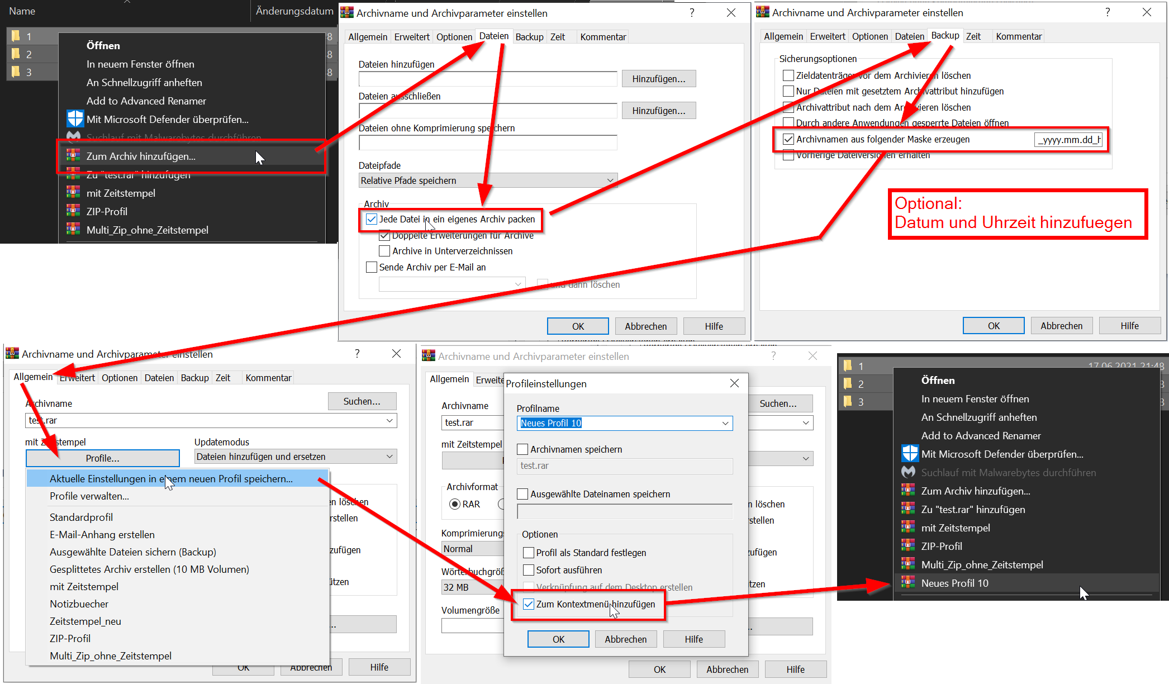The image size is (1169, 684).
Task: Click WinRAR icon beside 'Multi_Zip_ohne_Zeitstempel' top-left
Action: (73, 230)
